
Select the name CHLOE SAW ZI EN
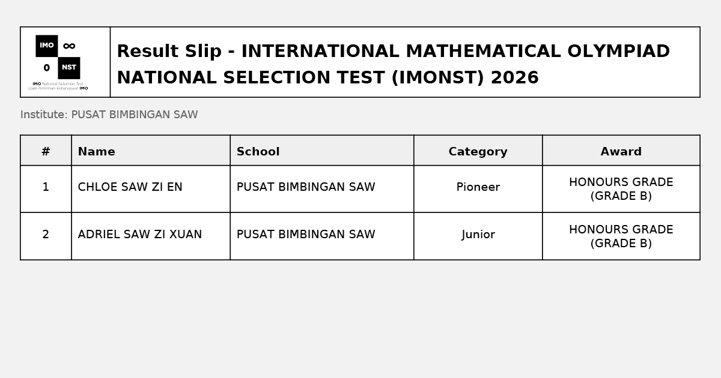130,187
